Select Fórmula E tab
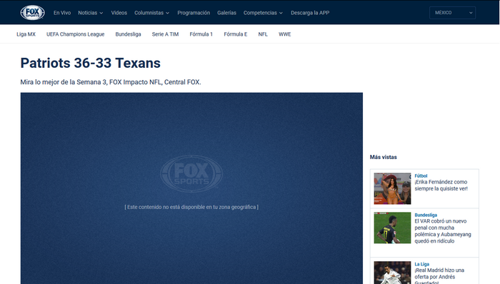This screenshot has height=284, width=500. 235,34
